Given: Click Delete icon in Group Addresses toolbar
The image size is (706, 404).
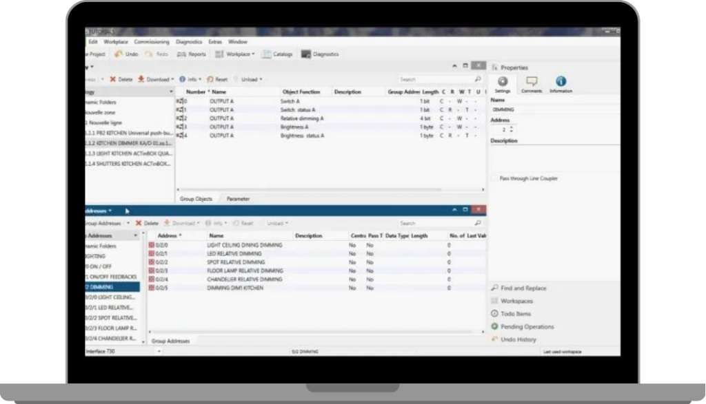Looking at the screenshot, I should [x=139, y=223].
